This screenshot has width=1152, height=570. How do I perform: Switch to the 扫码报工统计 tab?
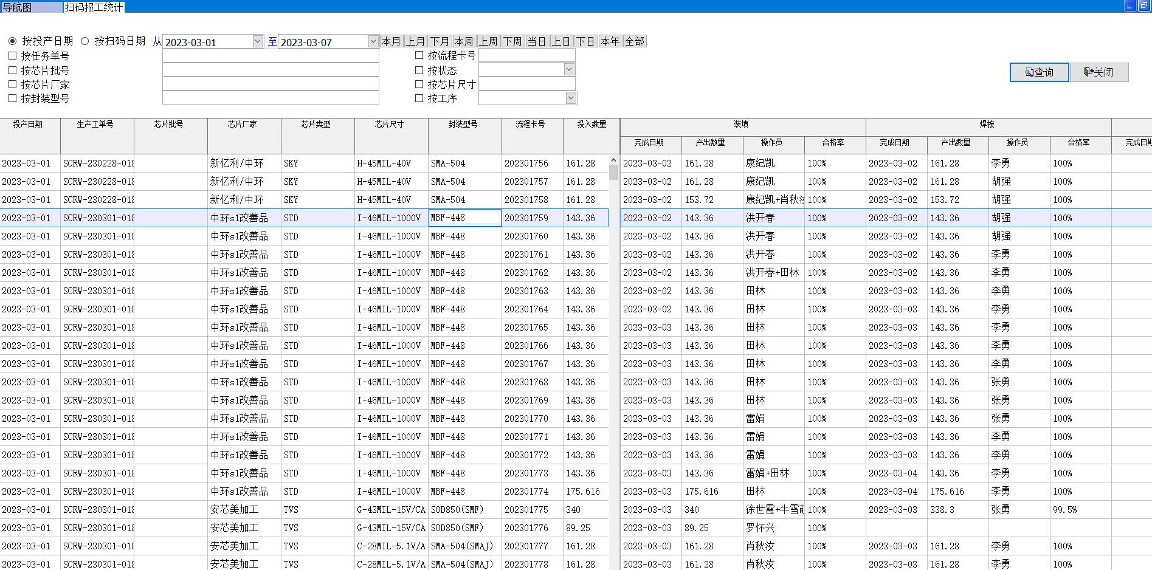(94, 7)
